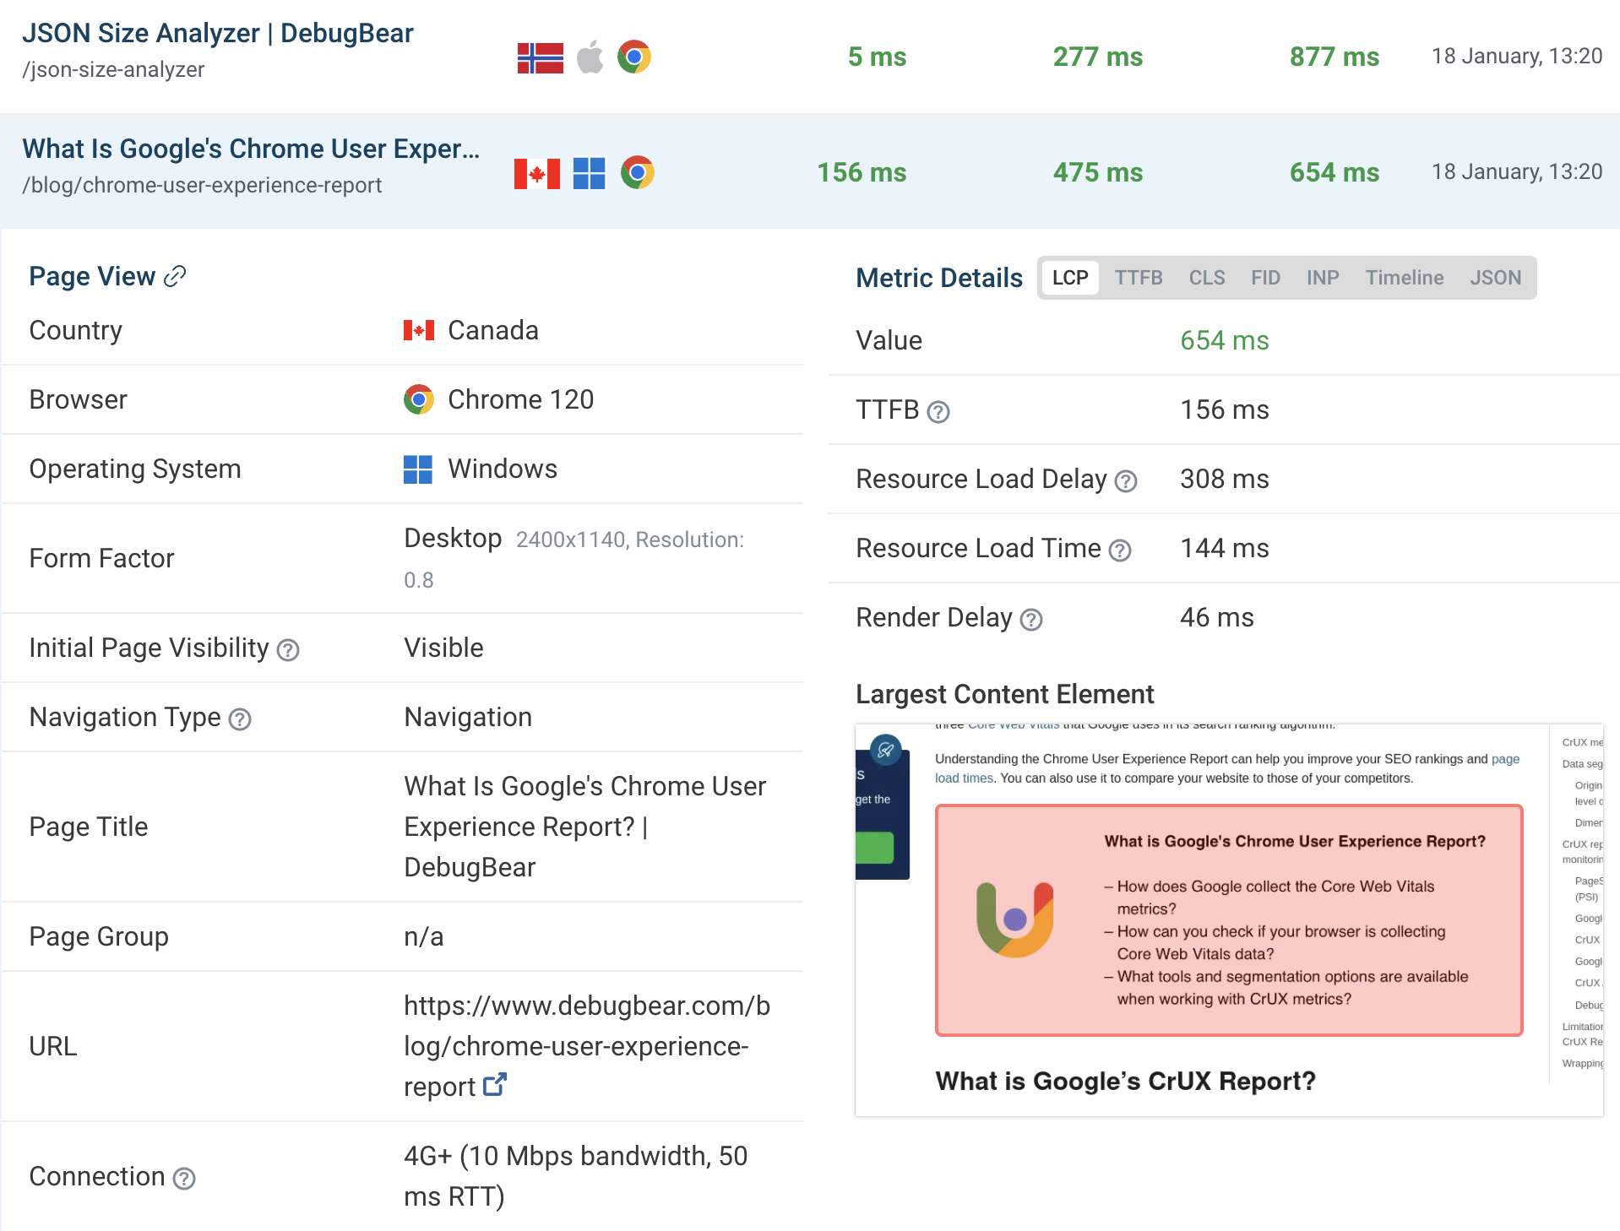Open help for Initial Page Visibility

[288, 649]
